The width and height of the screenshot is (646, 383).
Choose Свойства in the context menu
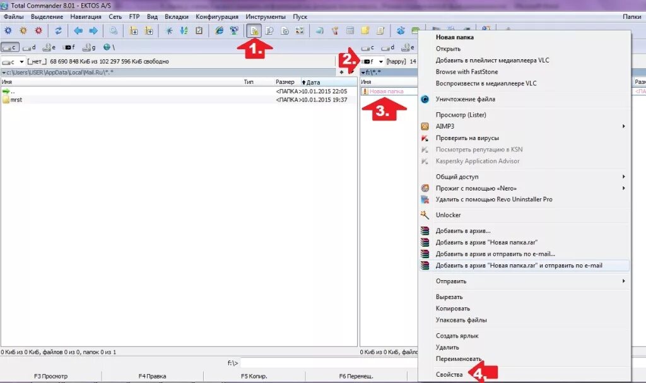point(449,374)
